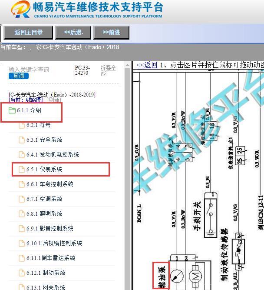Viewport: 264px width, 290px height.
Task: Click the sidebar scrollbar up arrow
Action: 127,65
